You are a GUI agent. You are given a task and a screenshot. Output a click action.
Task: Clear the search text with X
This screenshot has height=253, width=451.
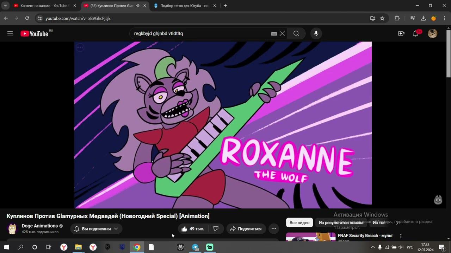tap(282, 34)
